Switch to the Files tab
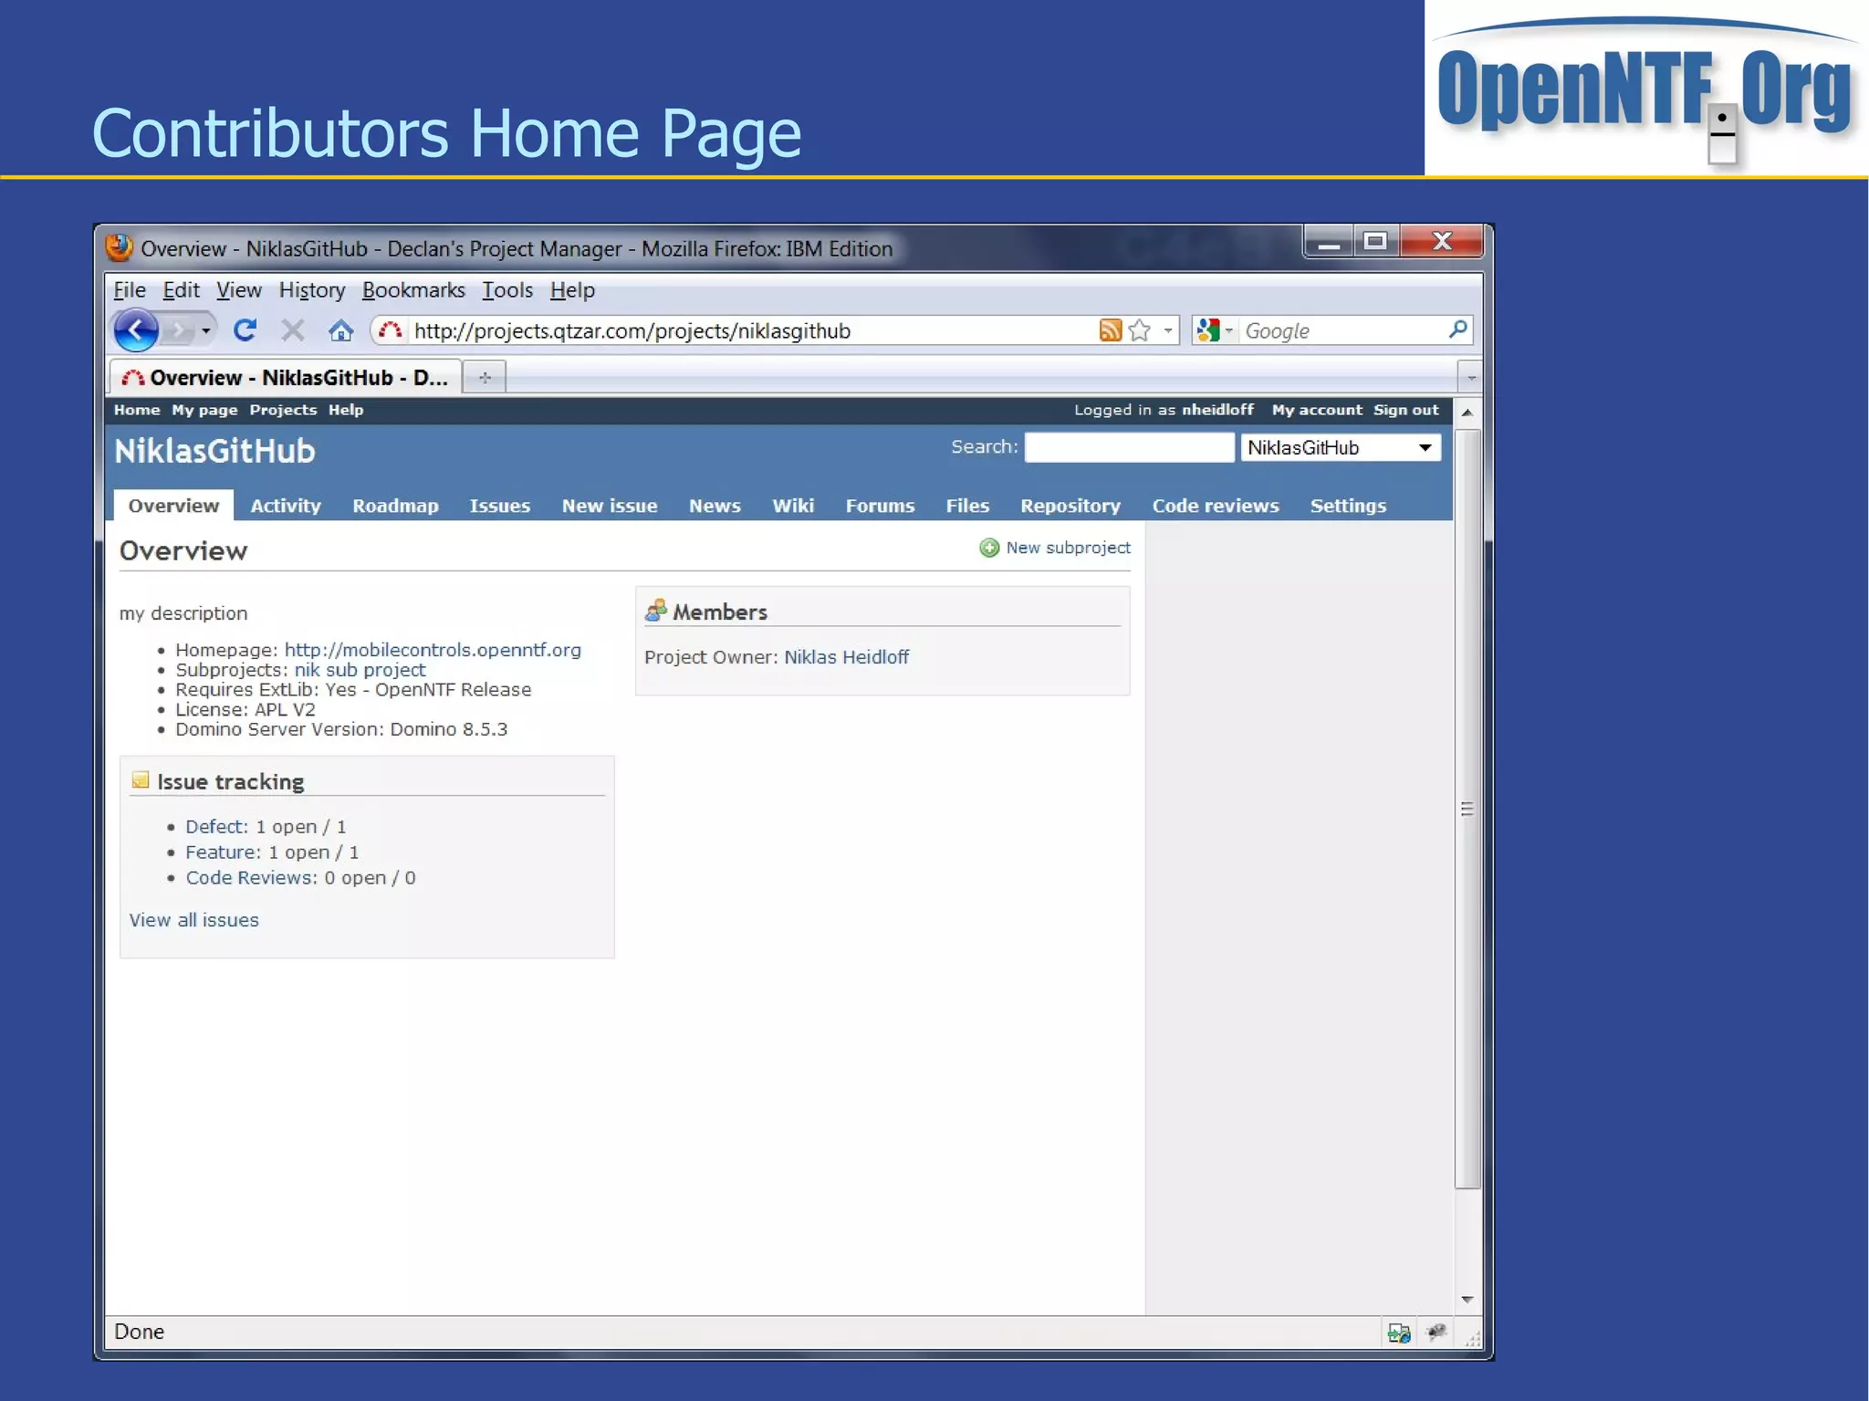 click(967, 506)
